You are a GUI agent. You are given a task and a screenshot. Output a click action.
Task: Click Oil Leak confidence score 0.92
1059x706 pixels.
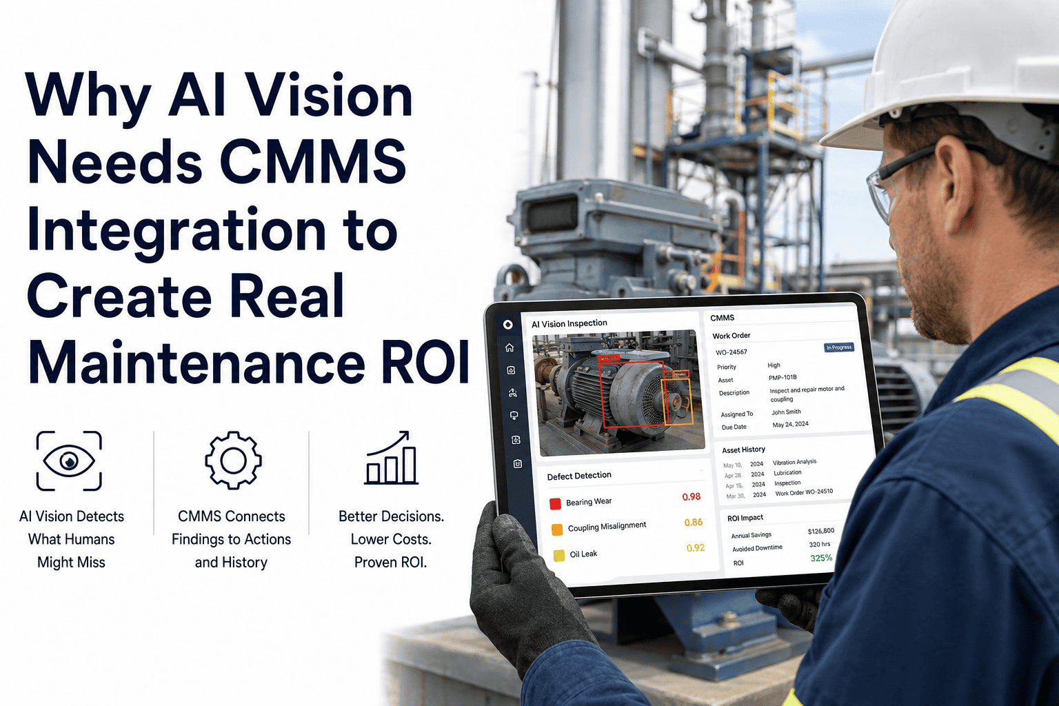point(696,548)
